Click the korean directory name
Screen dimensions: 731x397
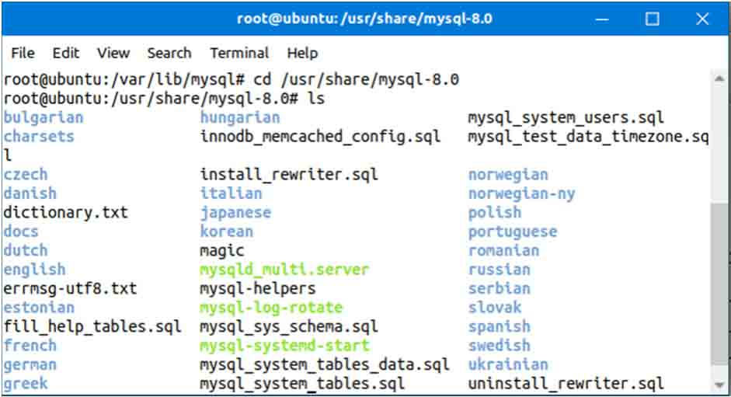(x=227, y=232)
